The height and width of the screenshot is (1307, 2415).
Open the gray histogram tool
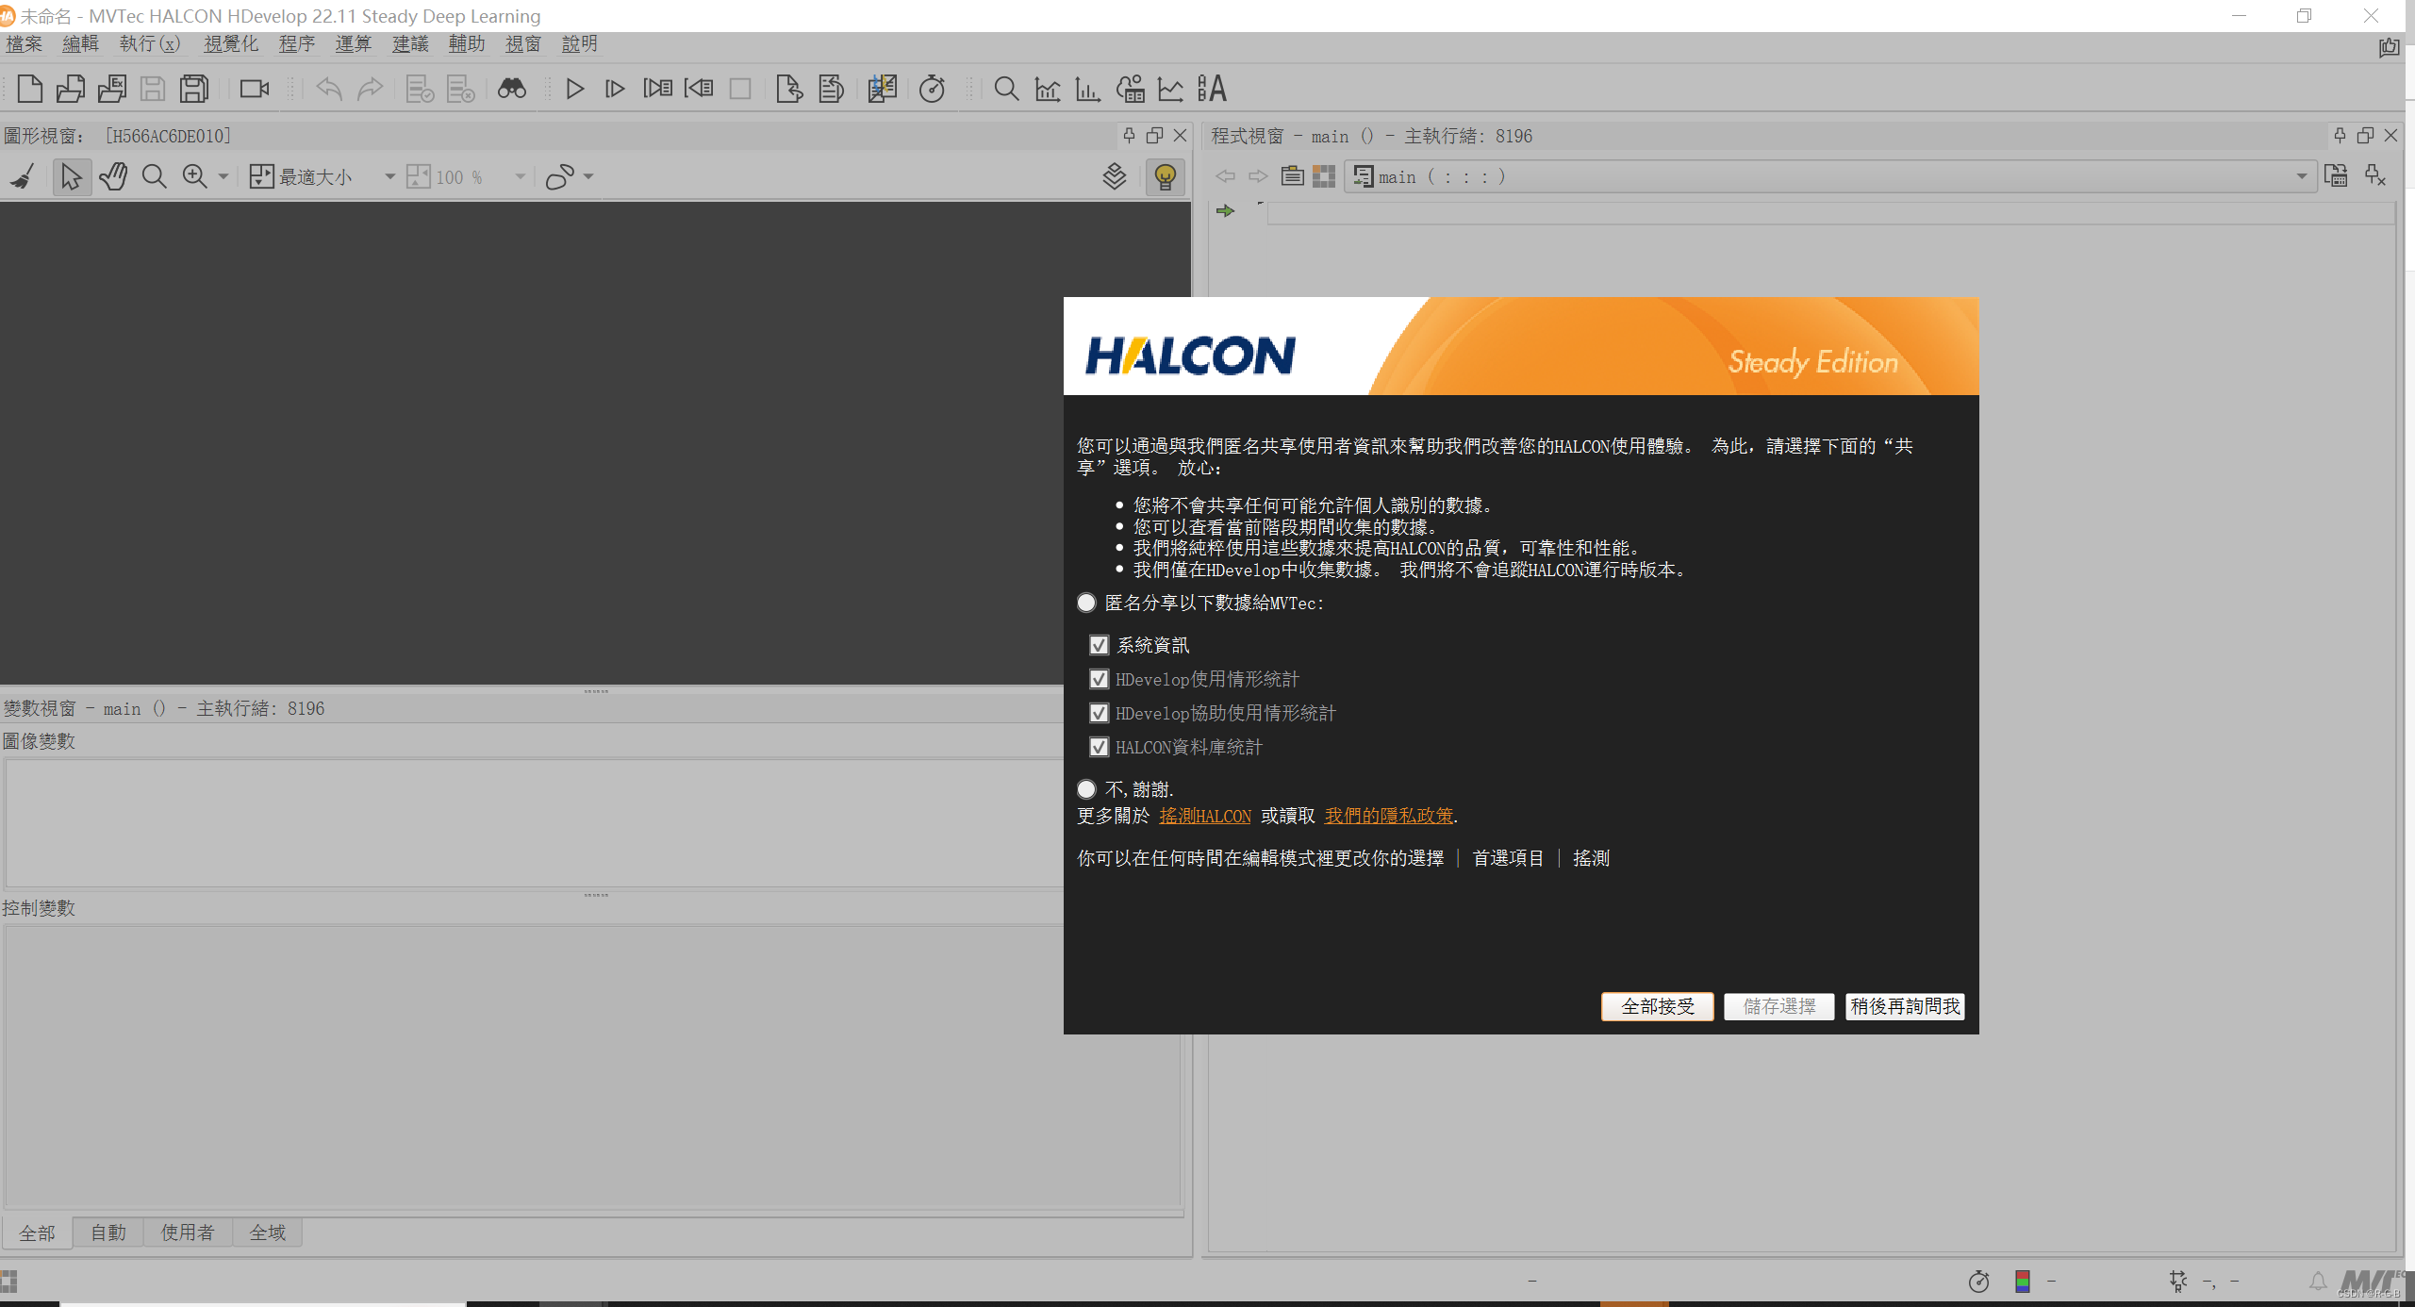click(x=1048, y=89)
